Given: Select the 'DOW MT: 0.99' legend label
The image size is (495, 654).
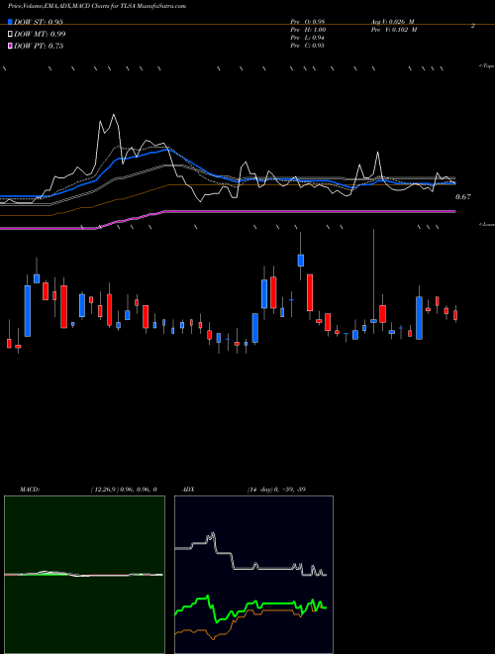Looking at the screenshot, I should [x=40, y=35].
